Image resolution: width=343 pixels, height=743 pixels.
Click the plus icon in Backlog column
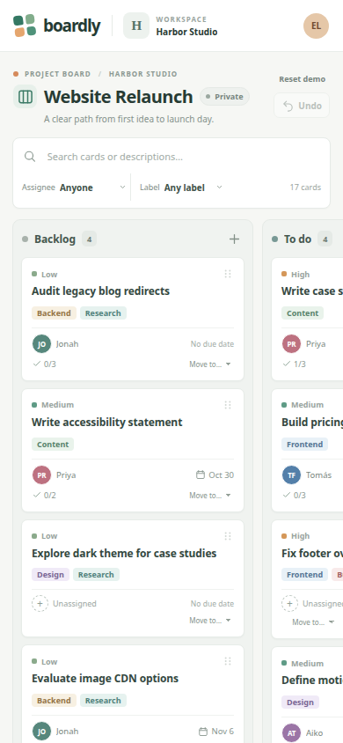click(x=234, y=239)
